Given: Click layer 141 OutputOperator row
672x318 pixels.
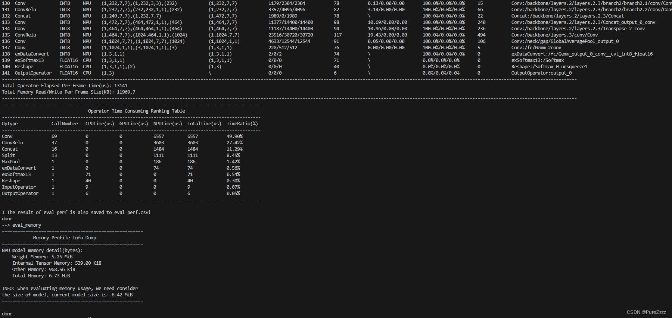Looking at the screenshot, I should [287, 73].
